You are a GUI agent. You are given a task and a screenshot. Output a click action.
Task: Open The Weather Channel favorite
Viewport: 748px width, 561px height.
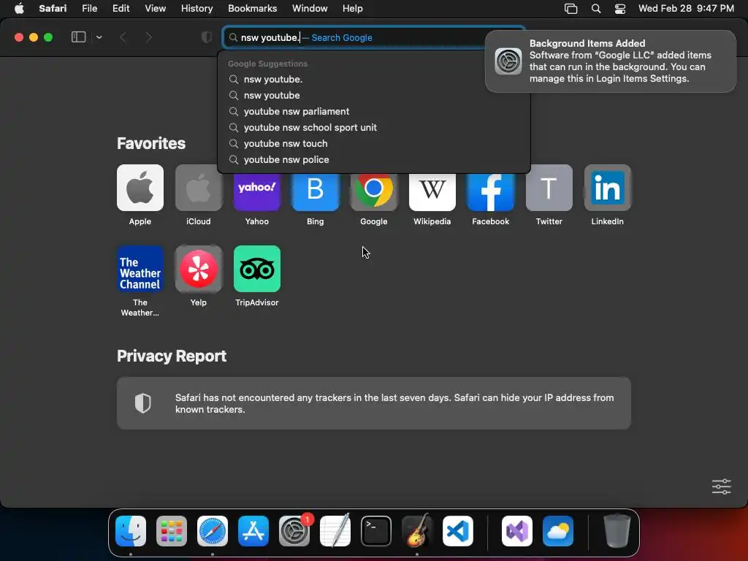pyautogui.click(x=140, y=269)
